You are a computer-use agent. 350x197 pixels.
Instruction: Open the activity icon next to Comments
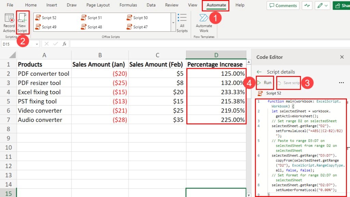click(307, 5)
